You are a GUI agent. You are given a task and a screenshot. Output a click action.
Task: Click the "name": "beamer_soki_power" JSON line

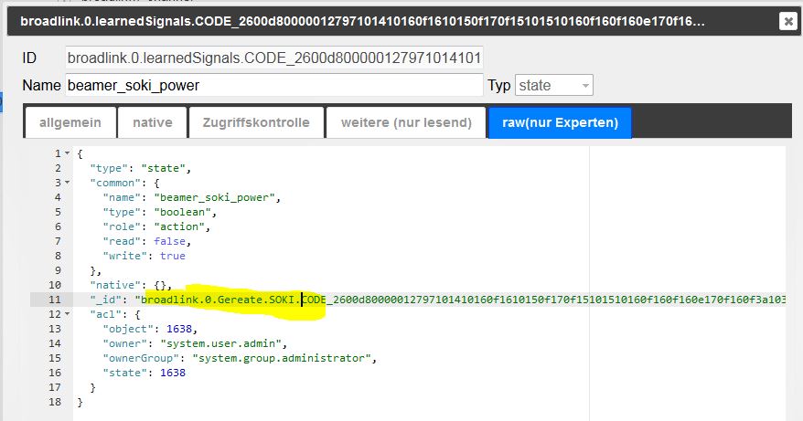point(191,197)
